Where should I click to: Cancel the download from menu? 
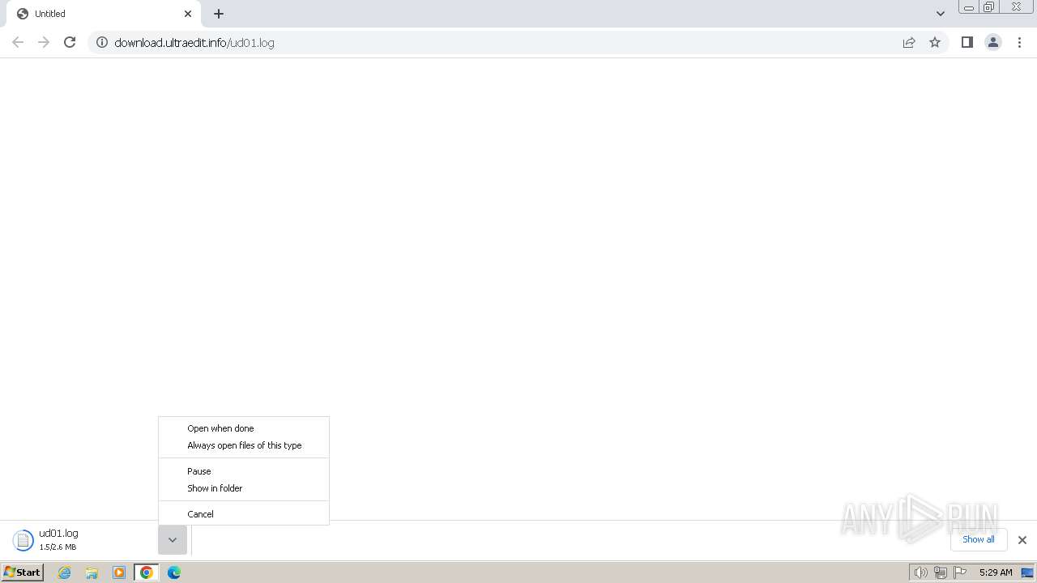click(244, 514)
